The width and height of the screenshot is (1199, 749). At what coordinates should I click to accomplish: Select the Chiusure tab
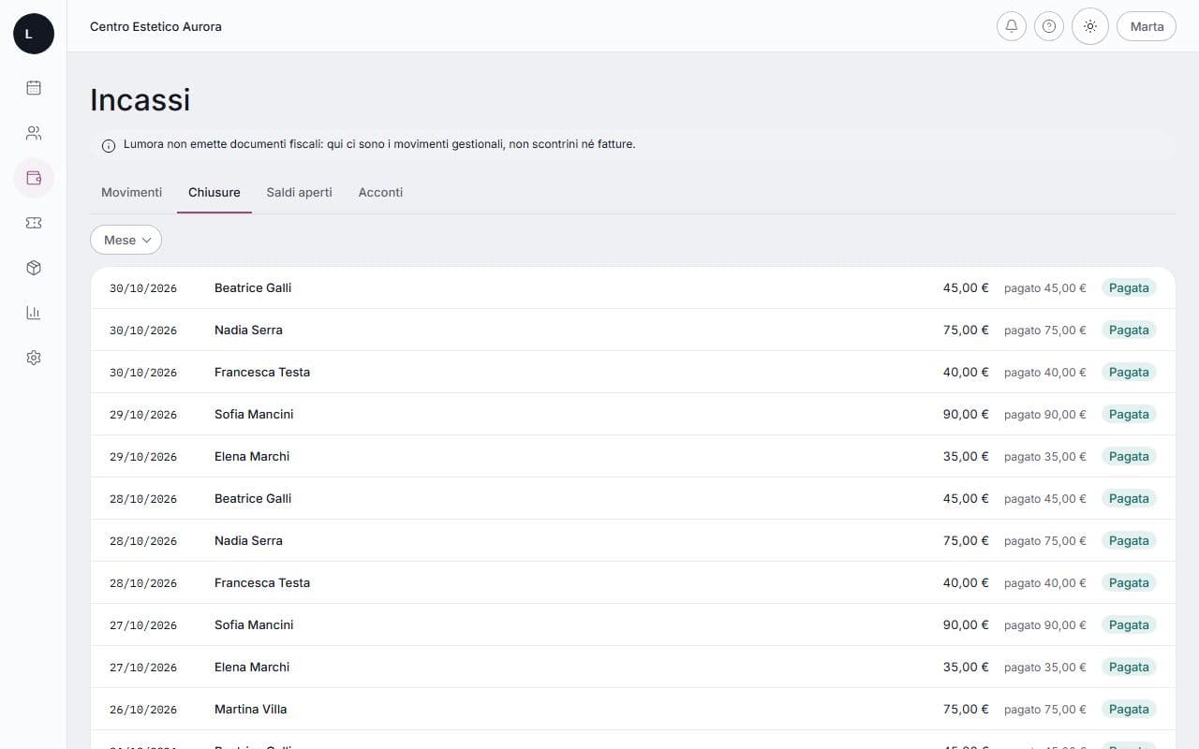[215, 192]
